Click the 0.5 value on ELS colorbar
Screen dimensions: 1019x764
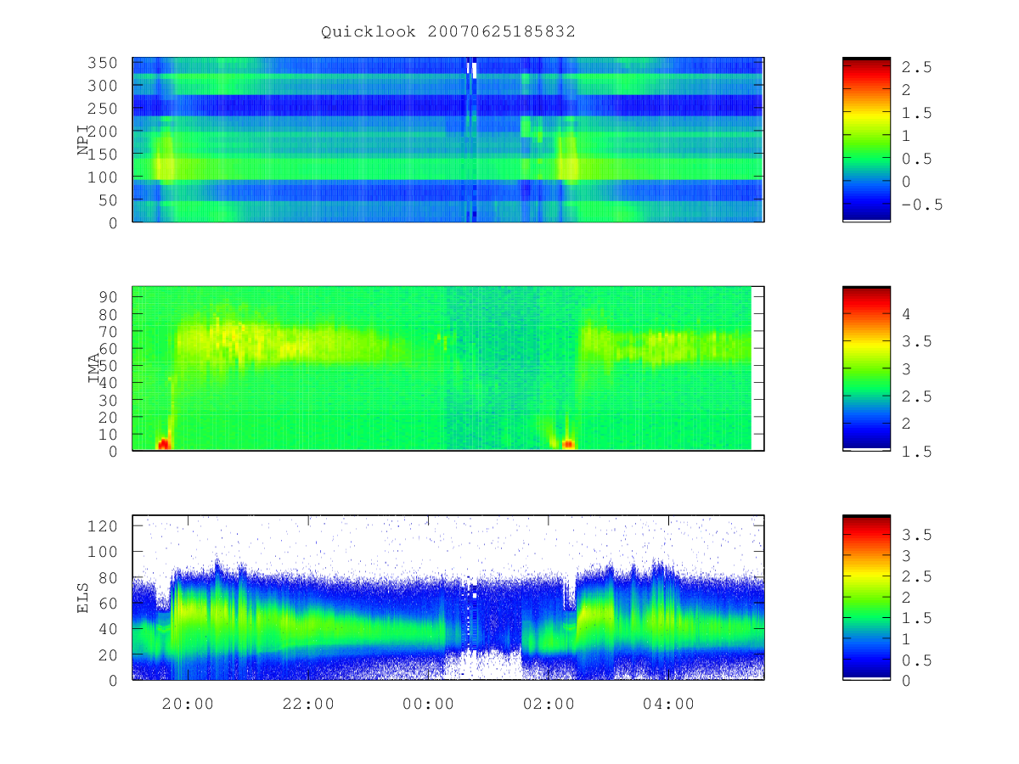(x=917, y=660)
